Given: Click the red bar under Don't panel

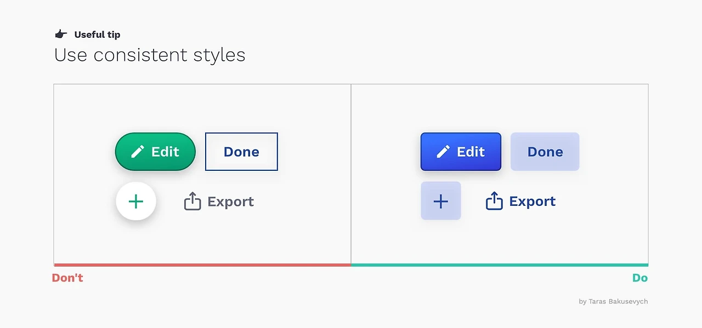Looking at the screenshot, I should tap(202, 265).
